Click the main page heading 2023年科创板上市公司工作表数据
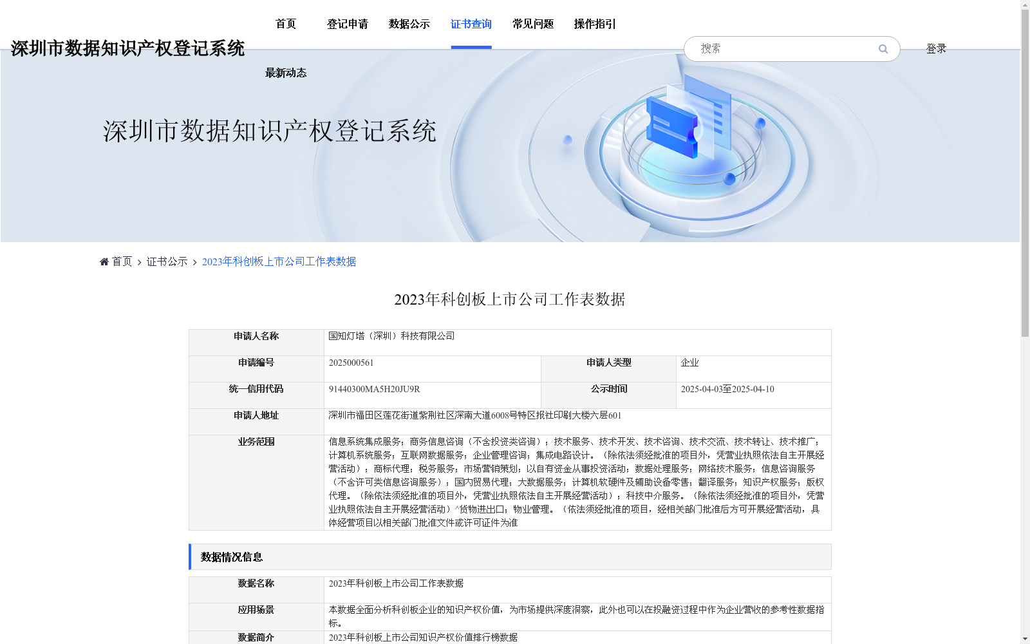Viewport: 1030px width, 644px height. 510,299
